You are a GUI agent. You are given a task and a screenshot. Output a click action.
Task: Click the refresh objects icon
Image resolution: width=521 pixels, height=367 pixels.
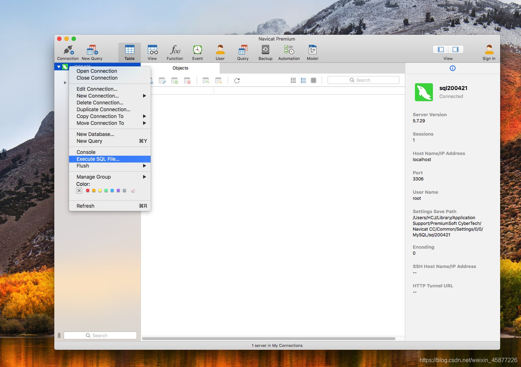237,81
